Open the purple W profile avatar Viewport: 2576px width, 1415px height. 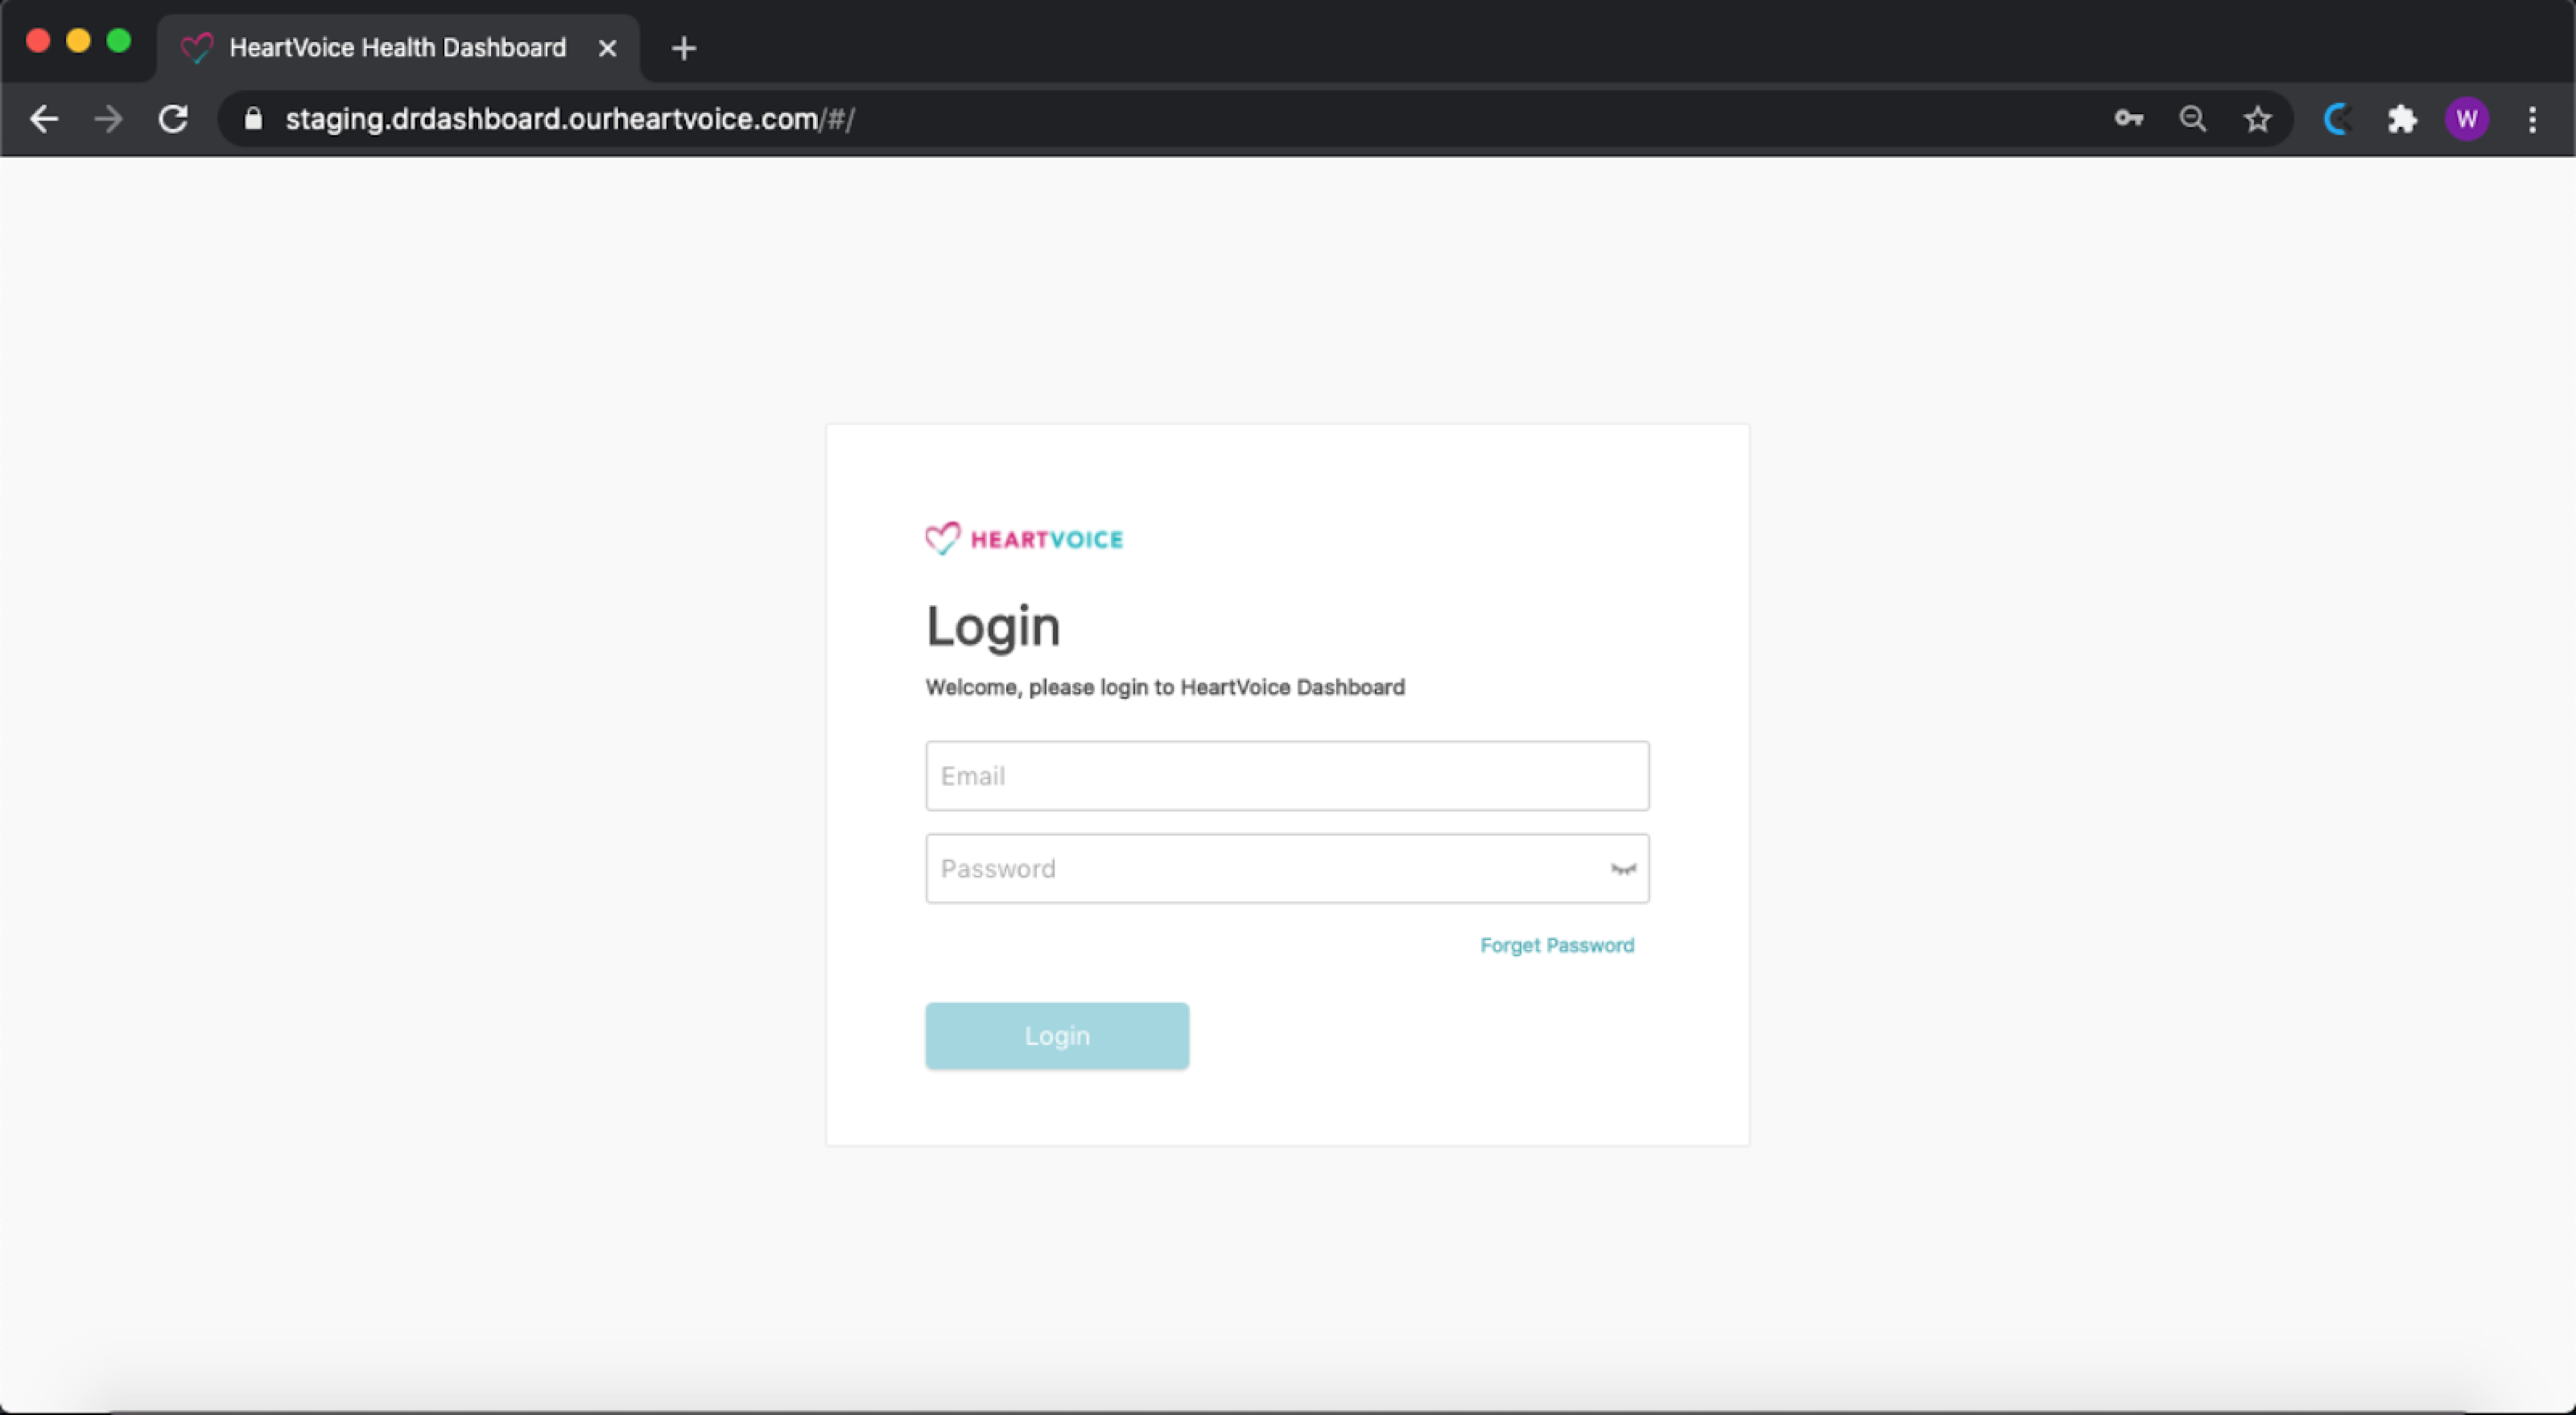(2467, 119)
